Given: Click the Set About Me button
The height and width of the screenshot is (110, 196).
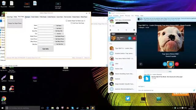Looking at the screenshot, I should coord(59,31).
